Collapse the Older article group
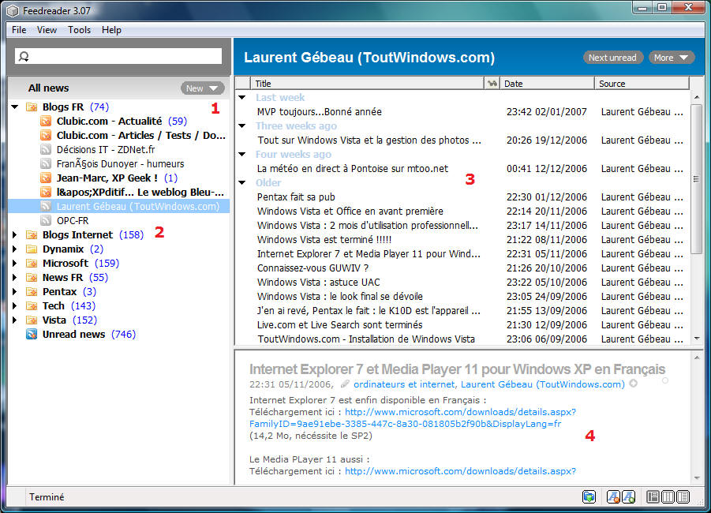711x513 pixels. coord(241,182)
